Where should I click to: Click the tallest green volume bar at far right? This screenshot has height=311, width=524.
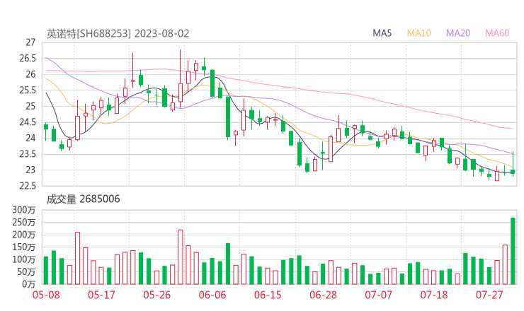pyautogui.click(x=513, y=251)
